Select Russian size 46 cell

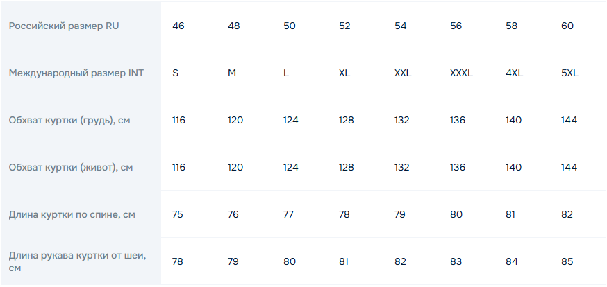[x=178, y=26]
